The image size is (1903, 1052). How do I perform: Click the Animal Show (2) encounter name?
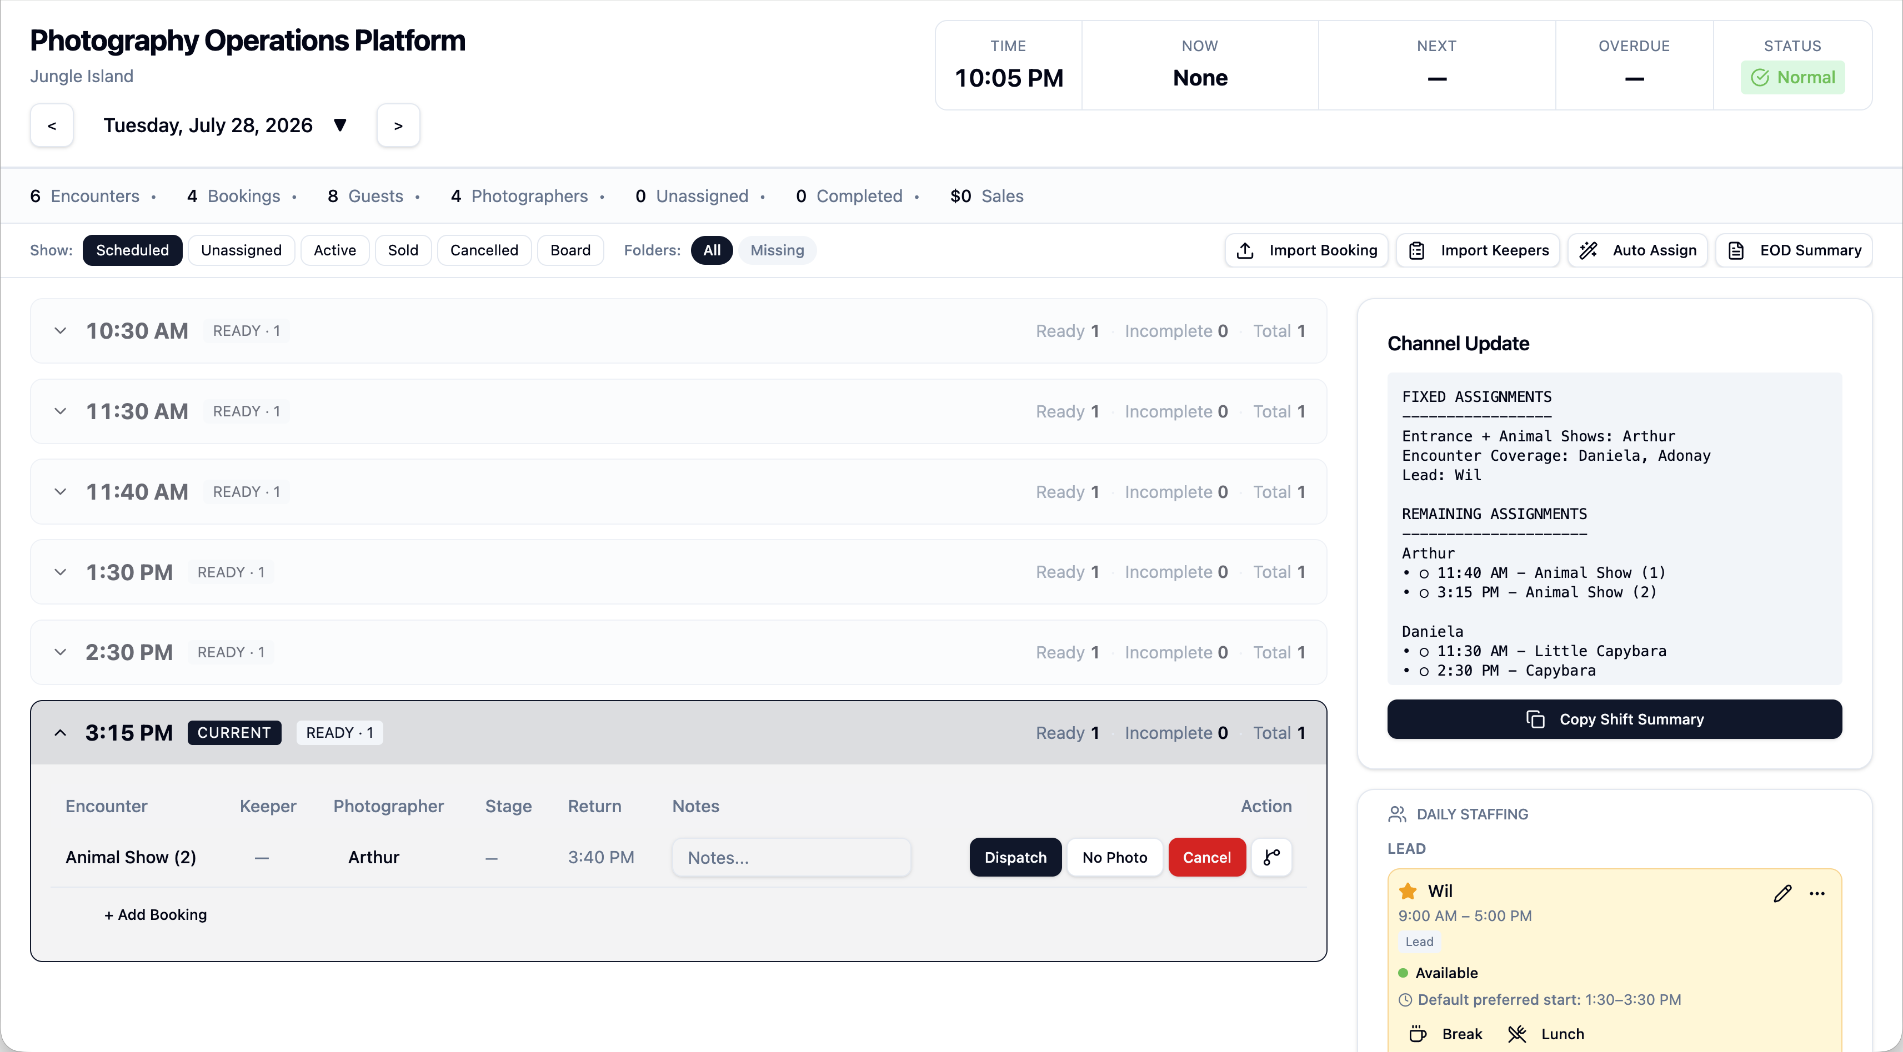(131, 857)
